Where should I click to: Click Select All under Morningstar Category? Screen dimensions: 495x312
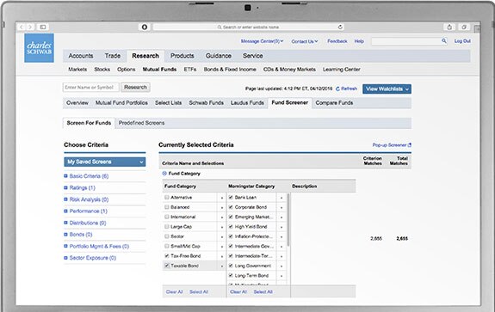click(263, 292)
